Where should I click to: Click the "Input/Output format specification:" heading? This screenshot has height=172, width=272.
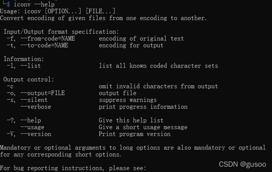coord(61,32)
